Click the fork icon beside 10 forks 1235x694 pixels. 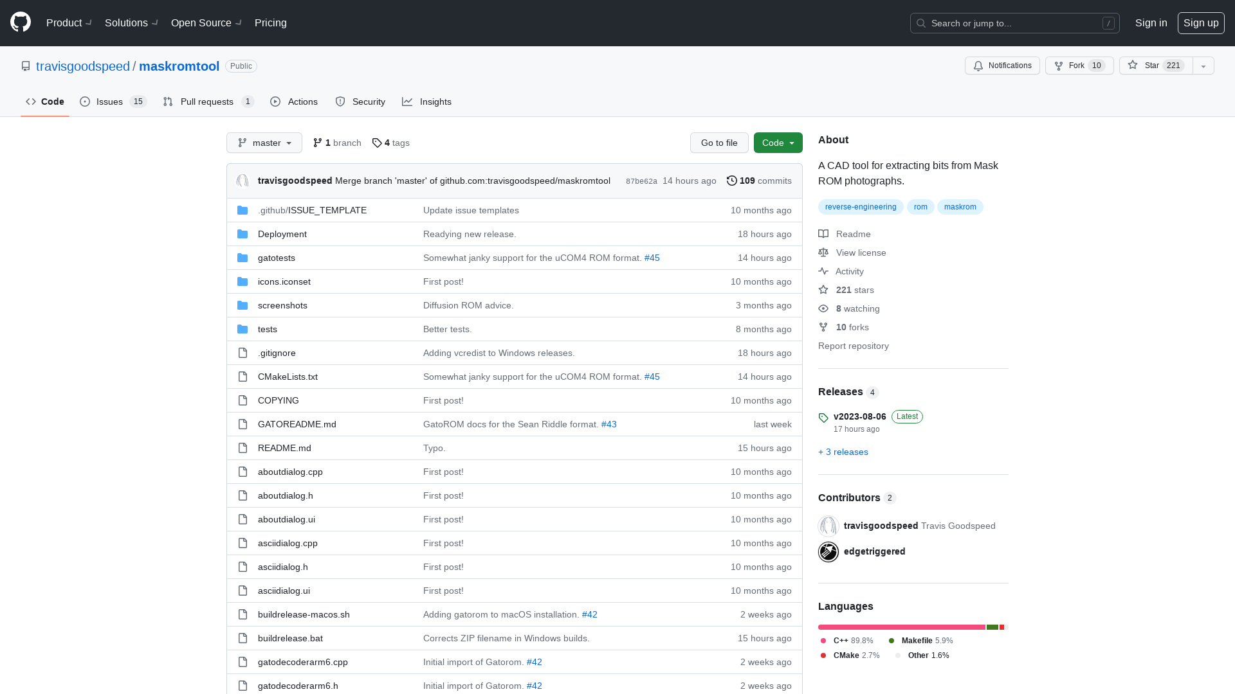pos(823,327)
